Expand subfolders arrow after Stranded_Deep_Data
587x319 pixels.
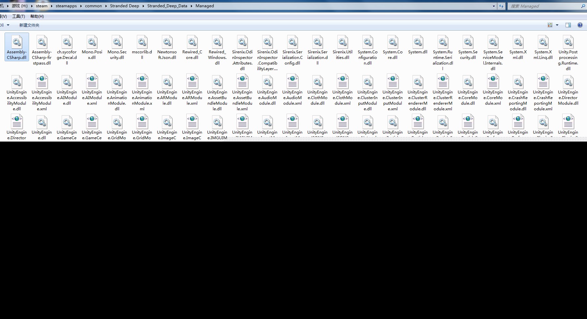(x=192, y=6)
